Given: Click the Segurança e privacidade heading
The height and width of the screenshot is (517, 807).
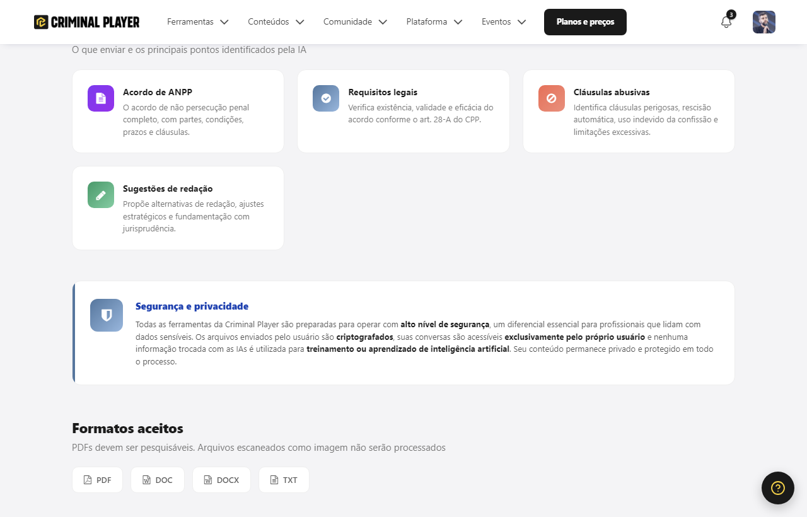Looking at the screenshot, I should (192, 306).
